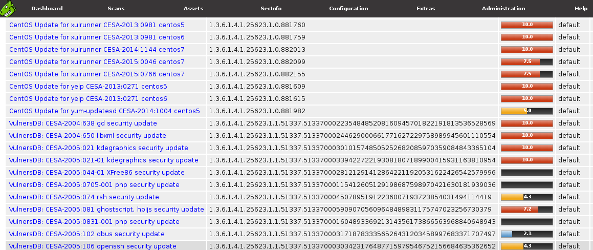Open VulnersDB CESA-2004:650 libxml security update
The width and height of the screenshot is (593, 250).
click(x=87, y=136)
